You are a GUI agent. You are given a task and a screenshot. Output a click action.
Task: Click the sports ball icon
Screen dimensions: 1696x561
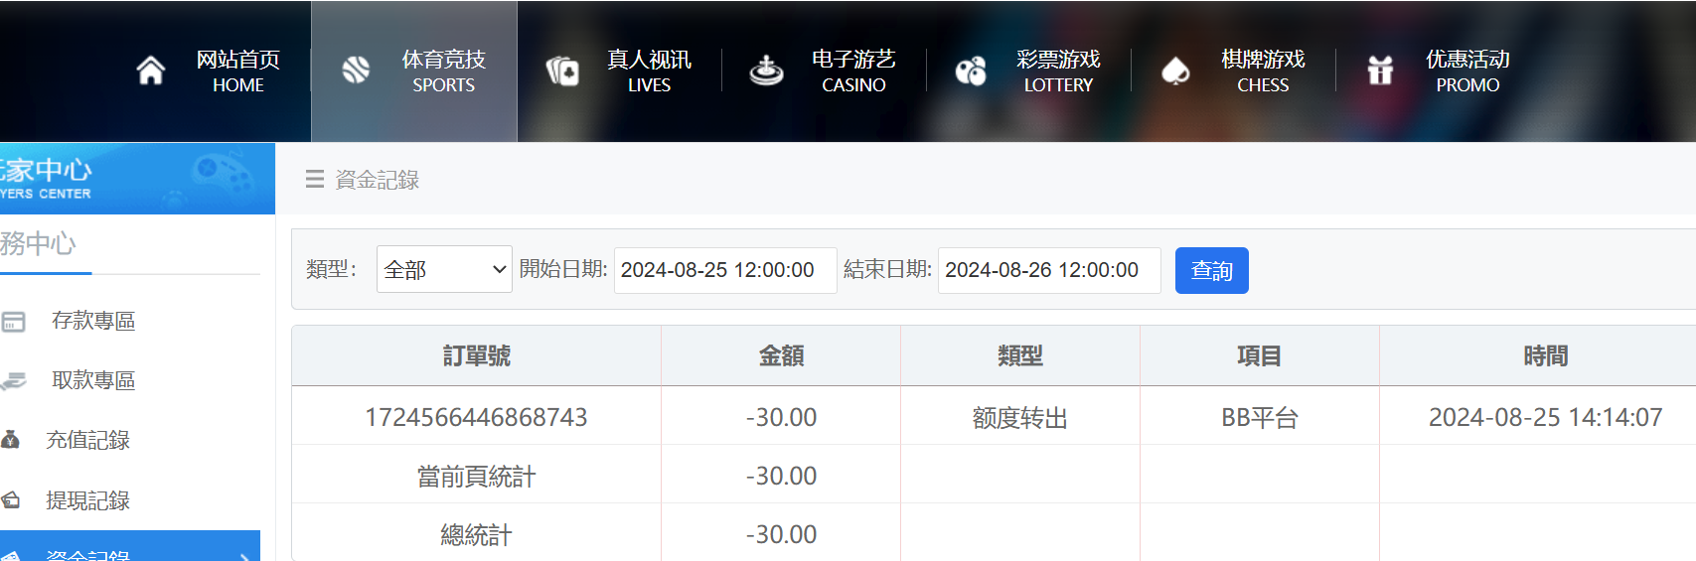356,70
